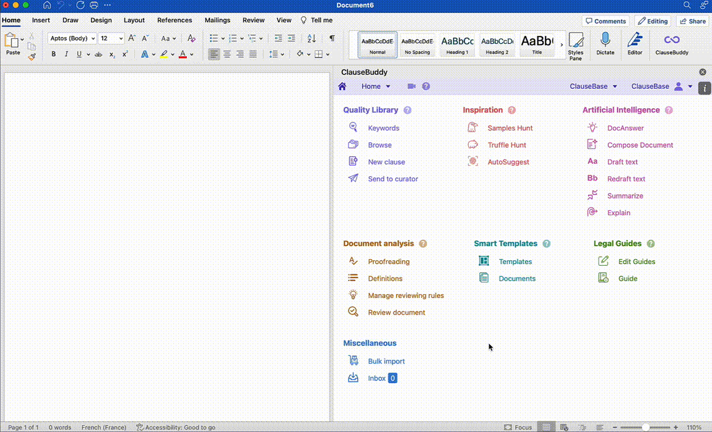Open the Styles Pane
This screenshot has width=712, height=432.
pos(575,46)
